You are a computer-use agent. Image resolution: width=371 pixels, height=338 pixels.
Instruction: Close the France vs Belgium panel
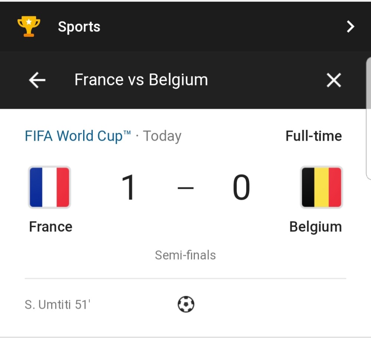click(x=334, y=80)
